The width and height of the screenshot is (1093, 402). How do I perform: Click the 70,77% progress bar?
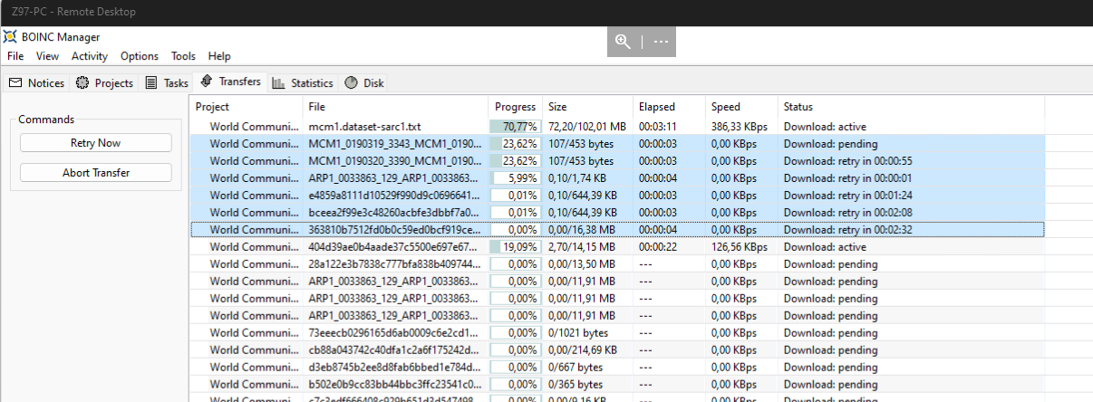516,127
